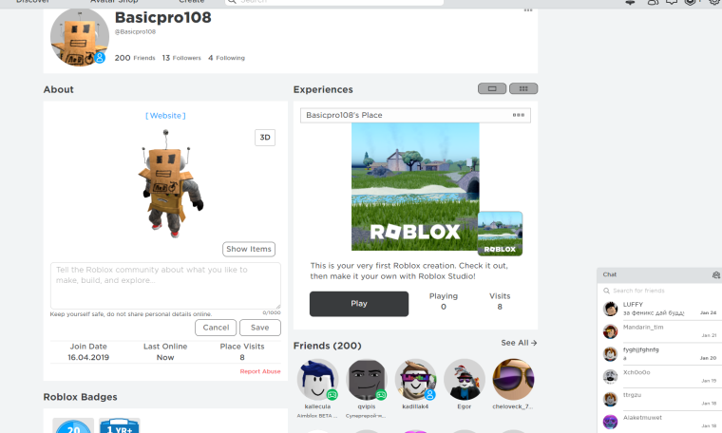Expand See All friends
722x433 pixels.
click(x=519, y=343)
